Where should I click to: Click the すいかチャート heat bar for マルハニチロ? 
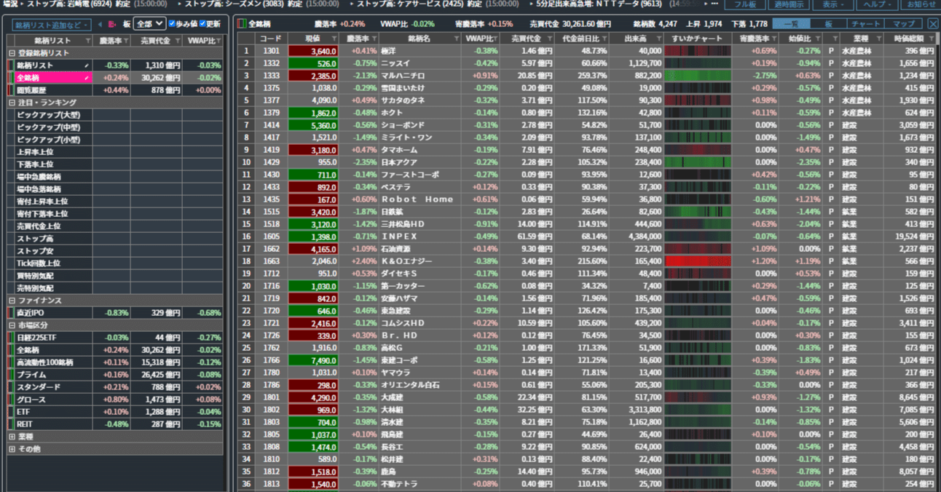tap(699, 75)
